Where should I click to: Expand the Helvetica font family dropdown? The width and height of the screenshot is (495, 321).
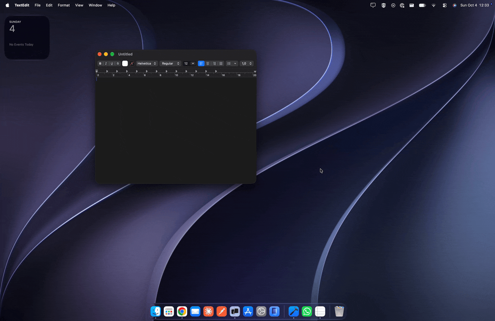(147, 63)
